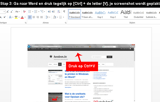Apply numbered list formatting
The image size is (160, 102).
pyautogui.click(x=36, y=11)
